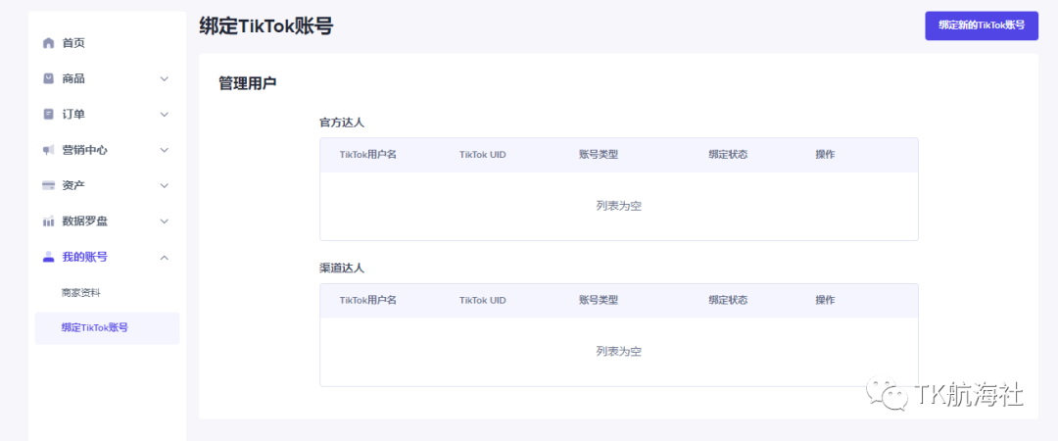Viewport: 1058px width, 441px height.
Task: Expand the 商品 menu chevron
Action: tap(165, 78)
